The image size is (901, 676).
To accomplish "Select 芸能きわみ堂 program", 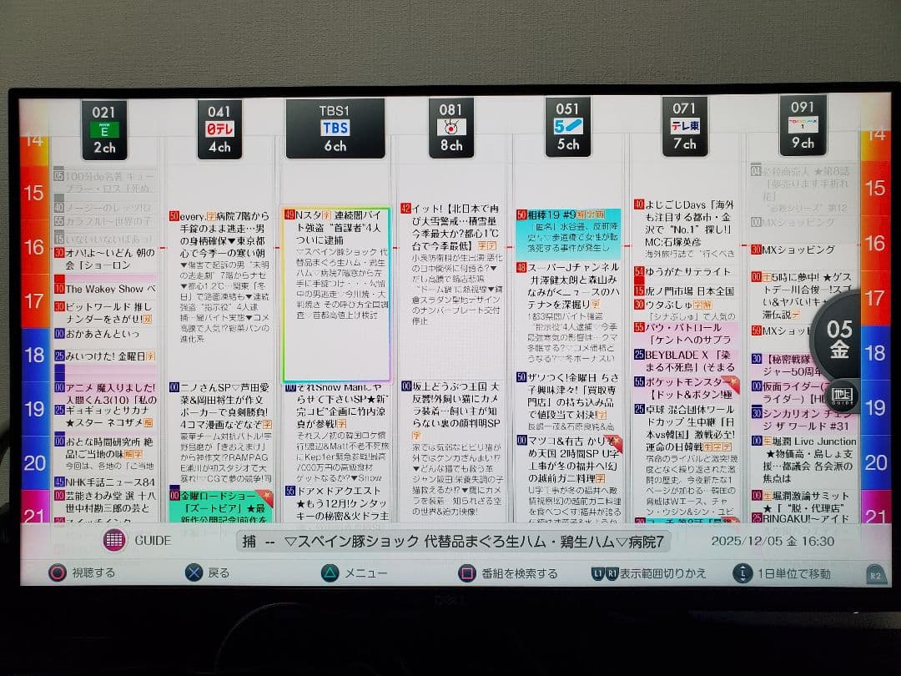I will click(x=105, y=502).
